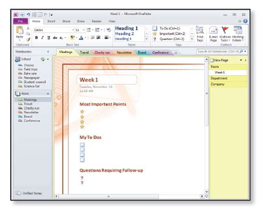Image resolution: width=270 pixels, height=216 pixels.
Task: Click the font color A icon
Action: pos(81,38)
